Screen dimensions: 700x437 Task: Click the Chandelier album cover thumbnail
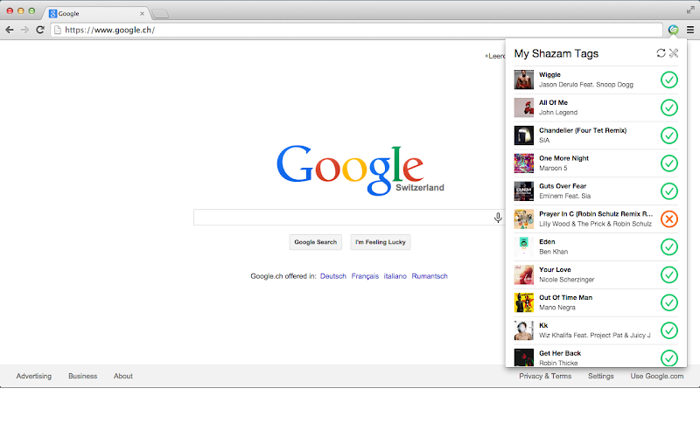(523, 135)
